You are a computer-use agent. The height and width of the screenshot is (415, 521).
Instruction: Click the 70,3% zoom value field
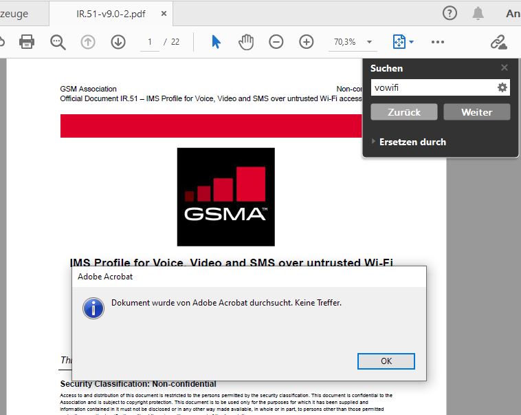pos(345,42)
